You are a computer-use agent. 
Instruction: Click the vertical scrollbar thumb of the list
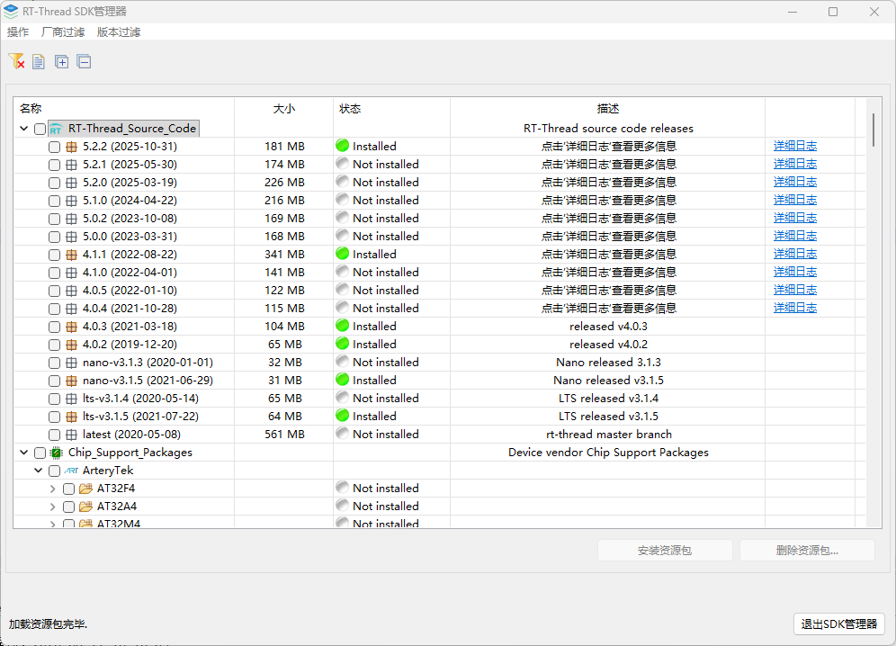874,130
